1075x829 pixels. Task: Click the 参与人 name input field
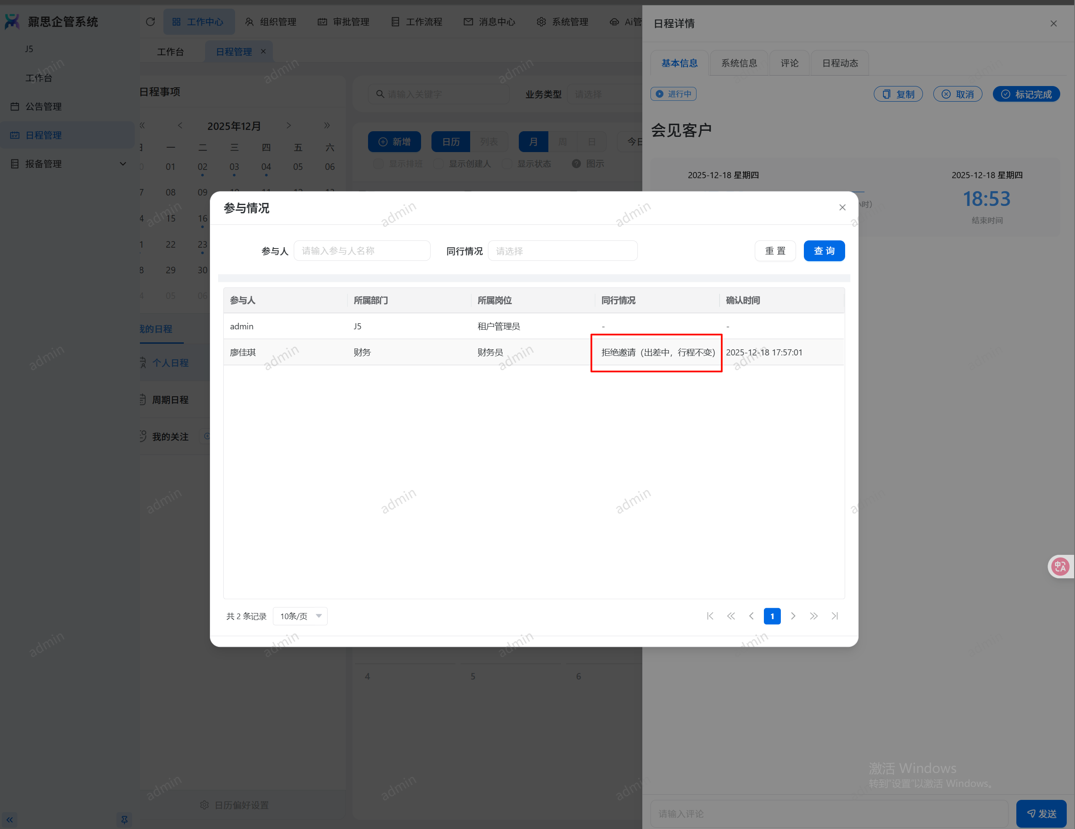(x=362, y=251)
